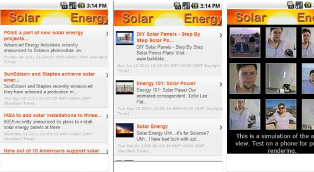The width and height of the screenshot is (314, 172).
Task: Tap the chevron beside the Solar Energy video
Action: point(220,127)
